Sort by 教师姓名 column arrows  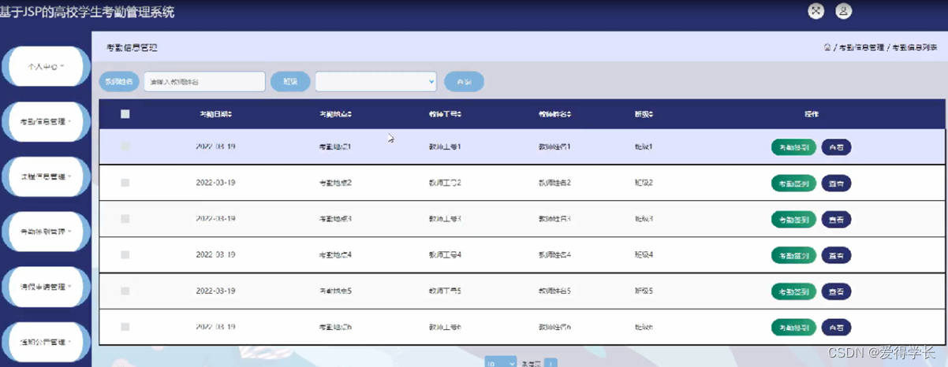pos(569,114)
